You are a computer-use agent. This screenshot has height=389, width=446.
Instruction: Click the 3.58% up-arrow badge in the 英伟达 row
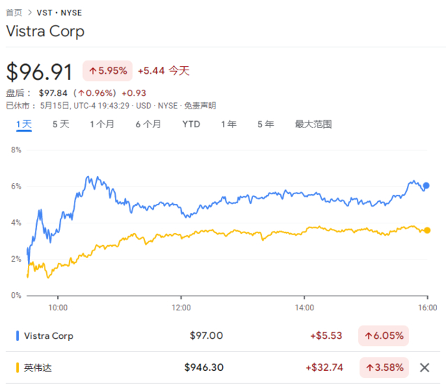(x=383, y=367)
